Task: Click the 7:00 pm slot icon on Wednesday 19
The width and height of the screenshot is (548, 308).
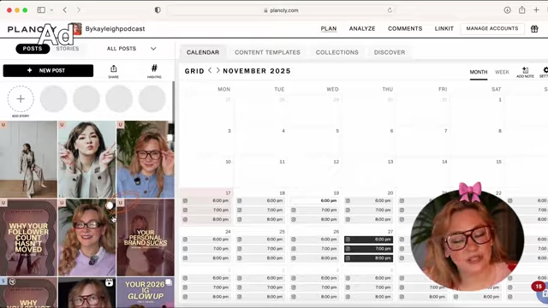Action: [x=294, y=210]
